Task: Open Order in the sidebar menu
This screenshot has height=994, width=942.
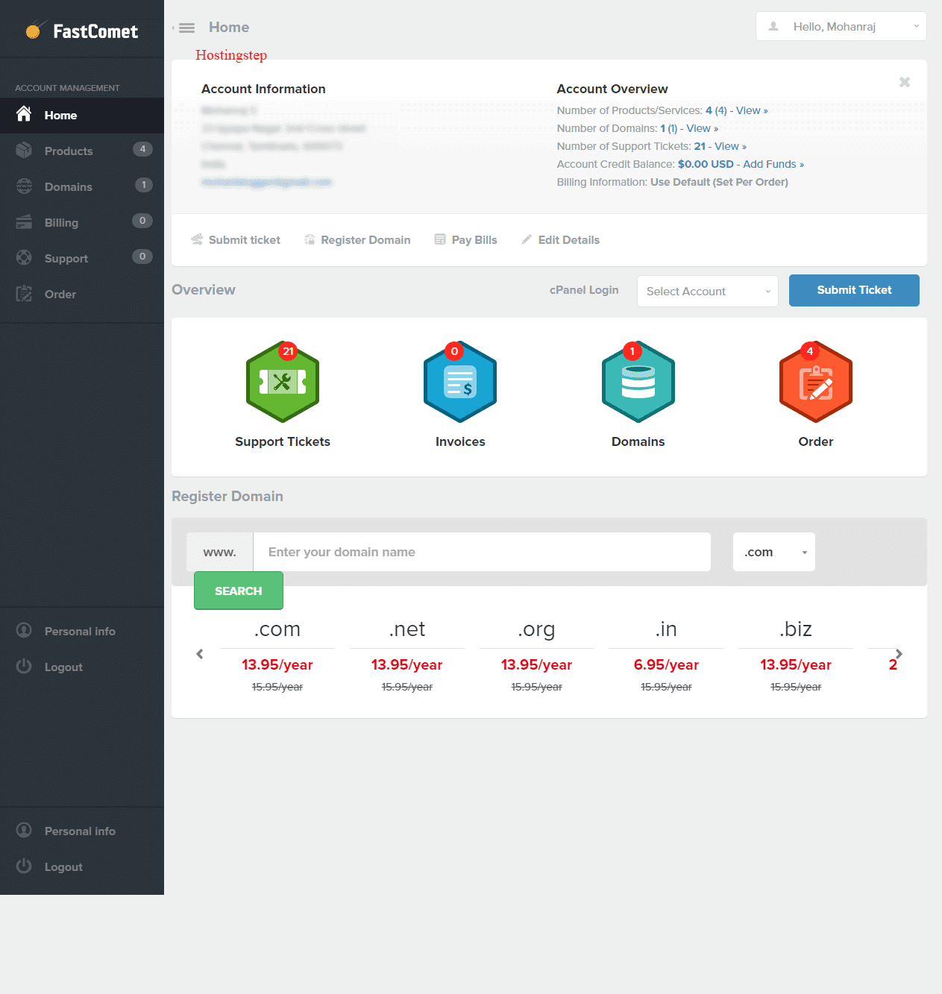Action: [x=82, y=294]
